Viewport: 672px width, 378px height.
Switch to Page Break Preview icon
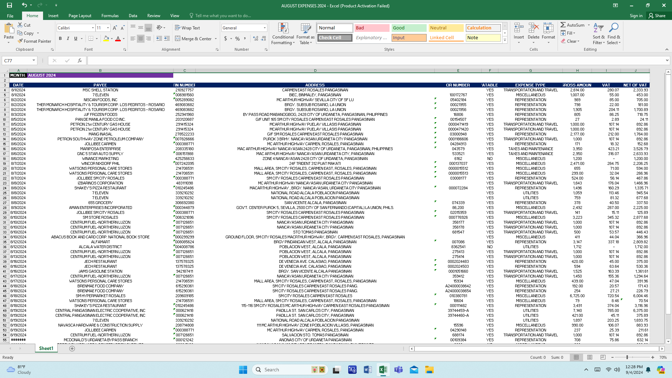click(x=603, y=357)
